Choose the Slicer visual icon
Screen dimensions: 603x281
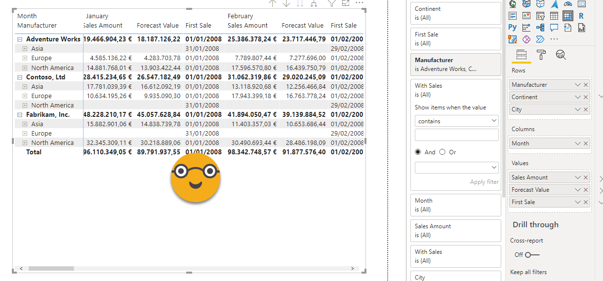(x=540, y=16)
